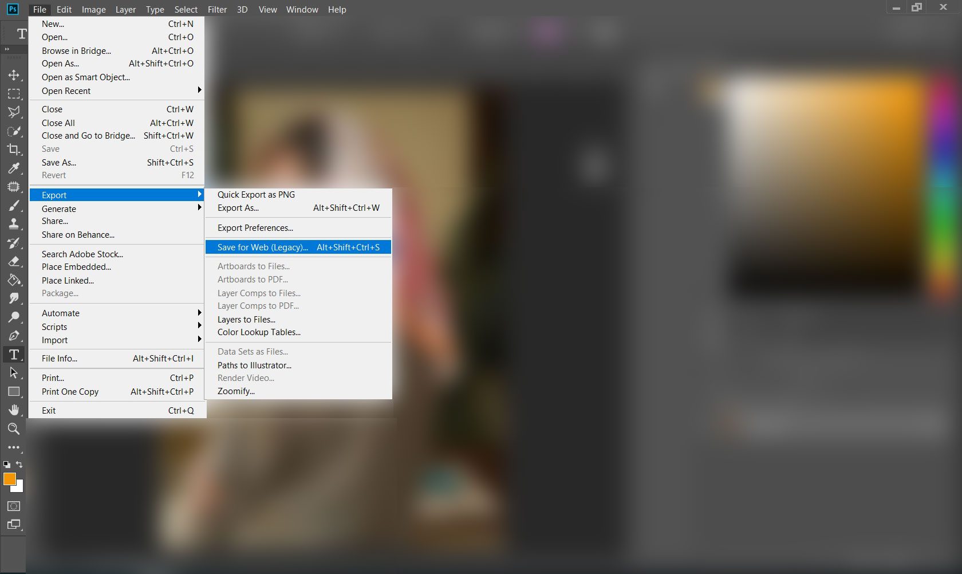Select the Paint Bucket tool

click(14, 280)
